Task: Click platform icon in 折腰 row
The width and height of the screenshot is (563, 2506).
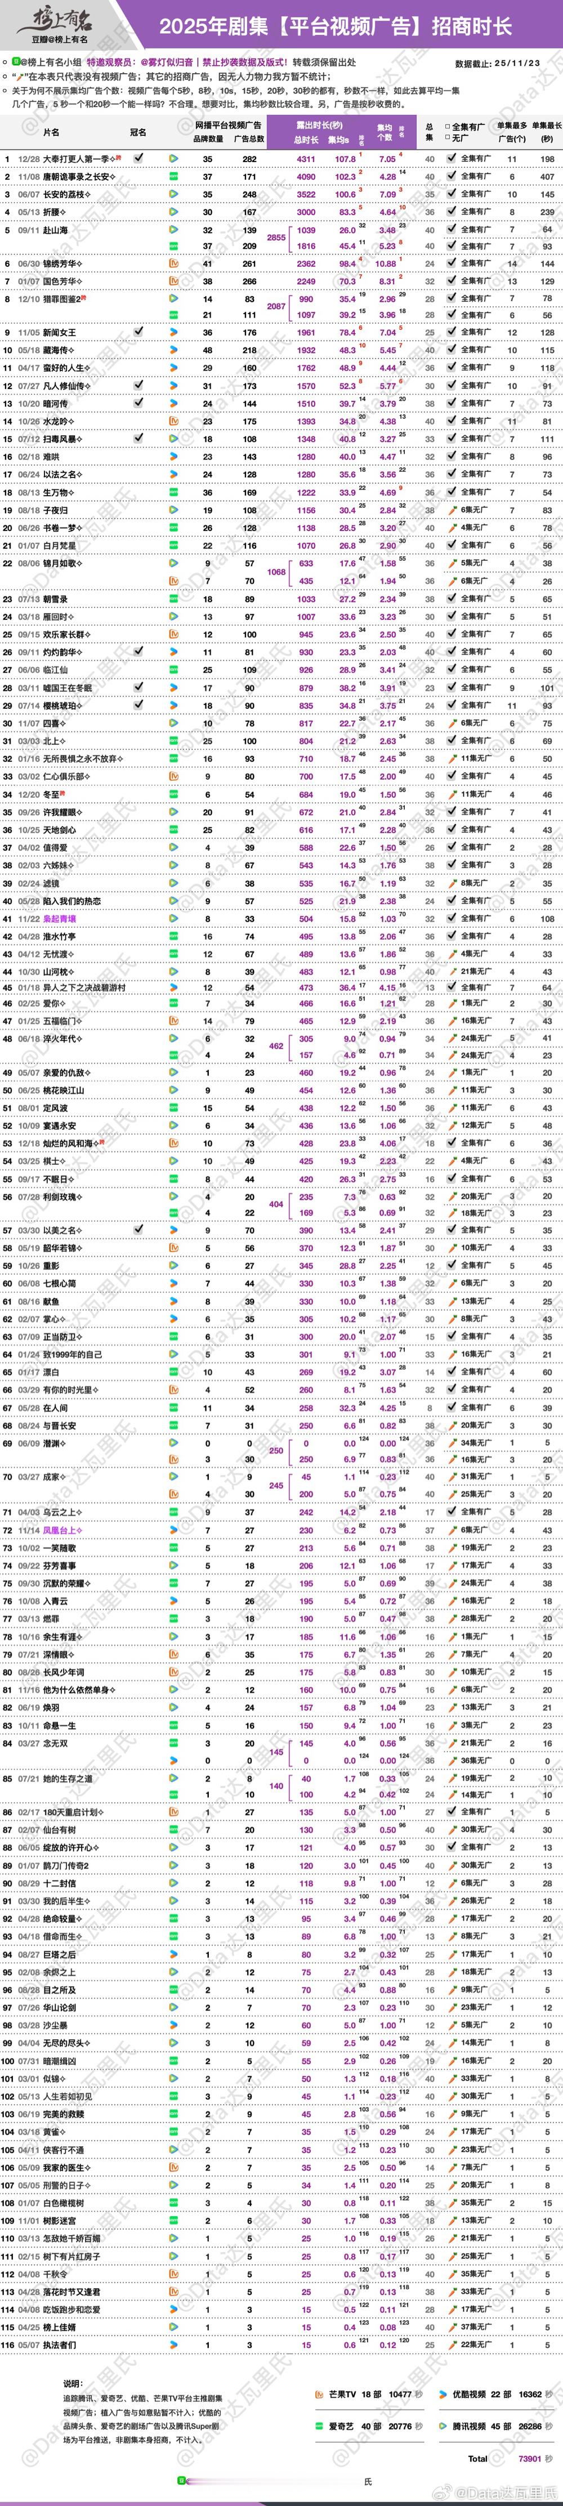Action: [x=174, y=211]
